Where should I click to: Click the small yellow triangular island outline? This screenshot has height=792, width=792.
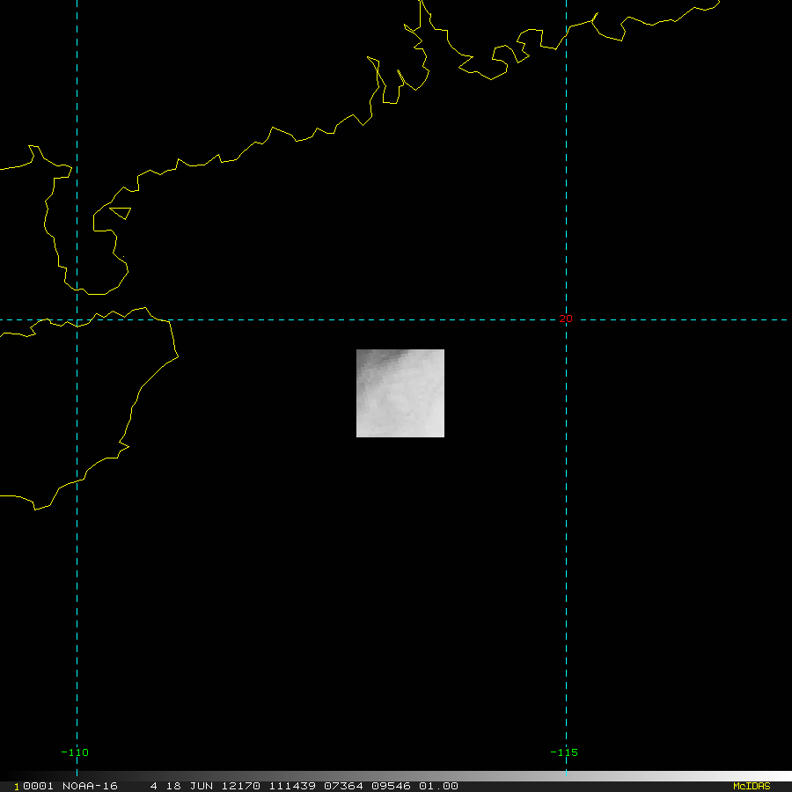pos(121,212)
